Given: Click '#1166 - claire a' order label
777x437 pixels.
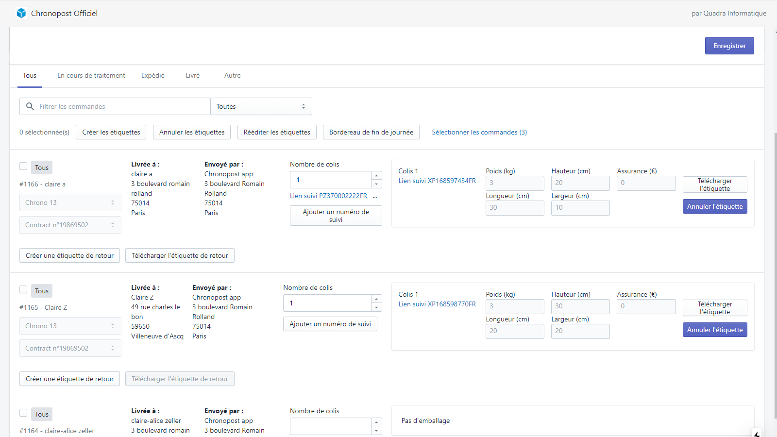Looking at the screenshot, I should click(42, 184).
